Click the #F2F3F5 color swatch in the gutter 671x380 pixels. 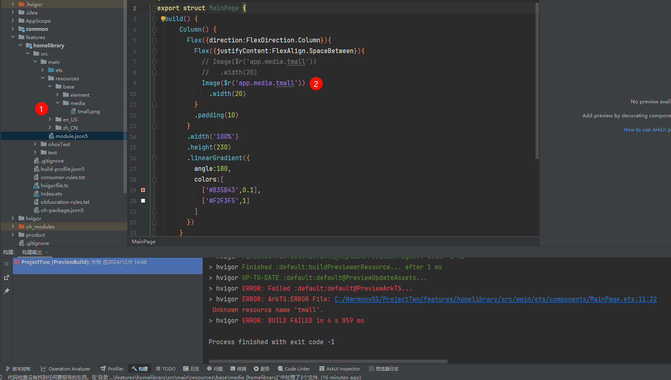pos(143,201)
